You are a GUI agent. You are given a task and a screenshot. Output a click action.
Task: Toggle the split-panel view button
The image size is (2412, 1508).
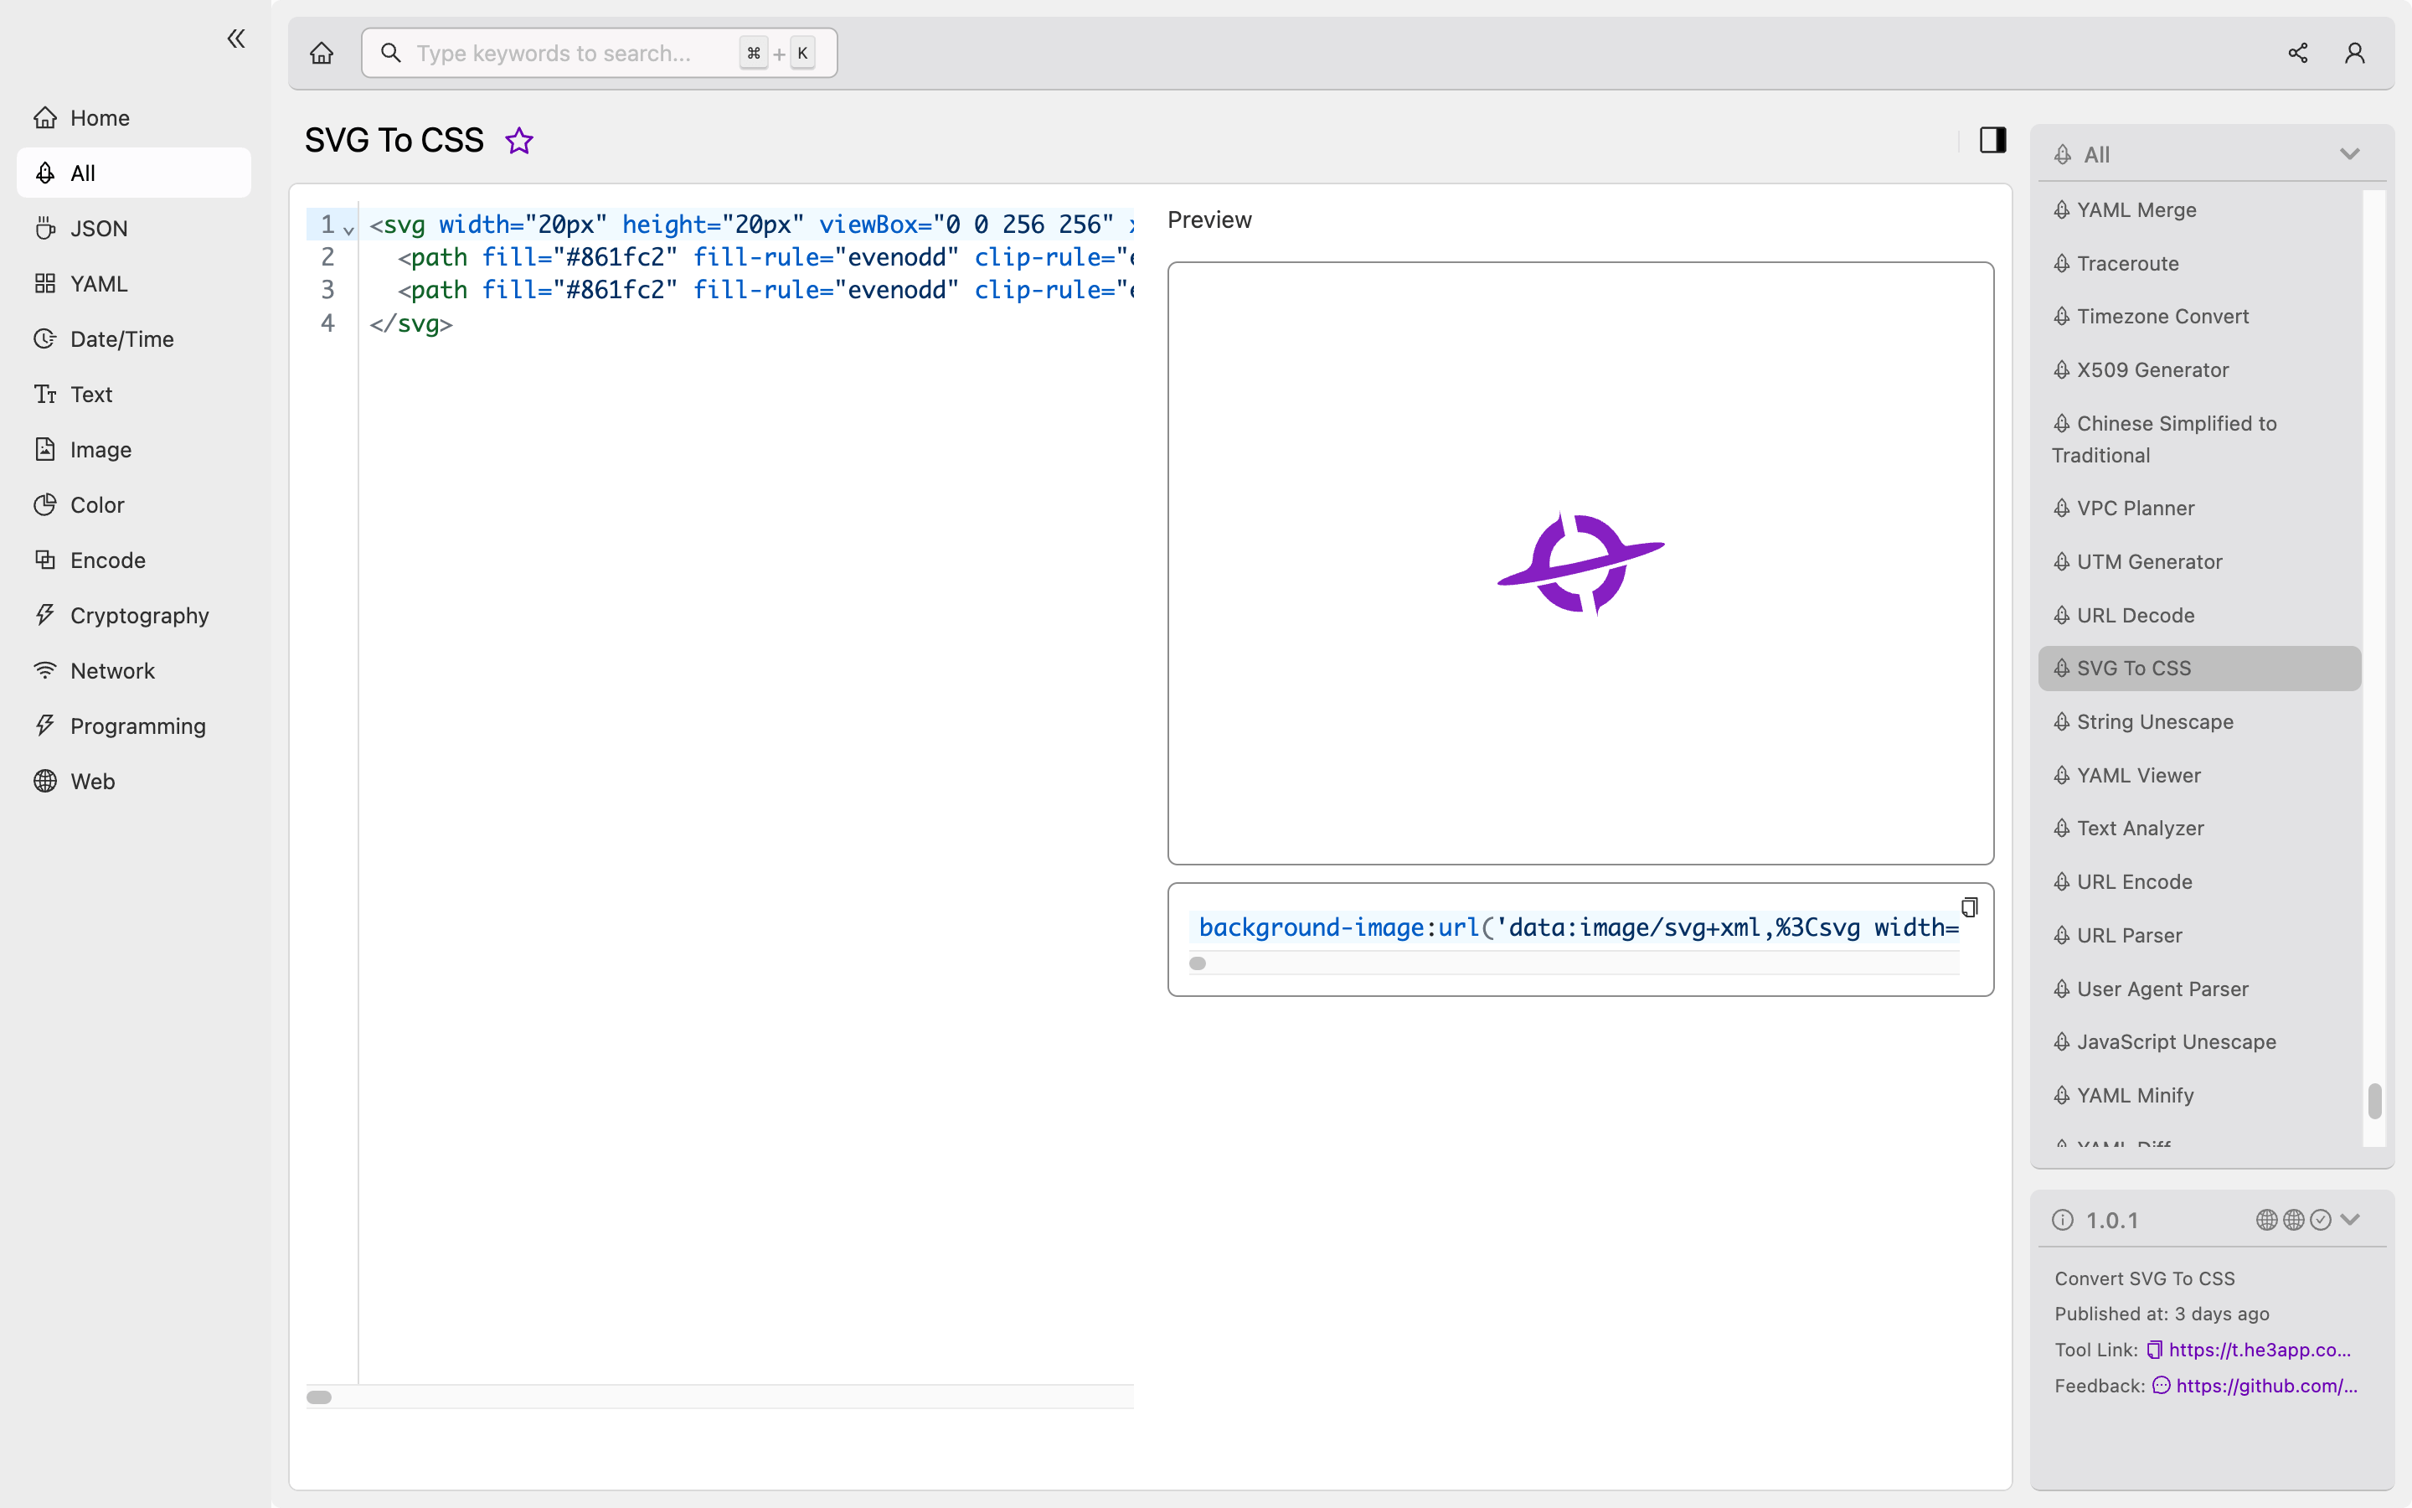(x=1993, y=141)
